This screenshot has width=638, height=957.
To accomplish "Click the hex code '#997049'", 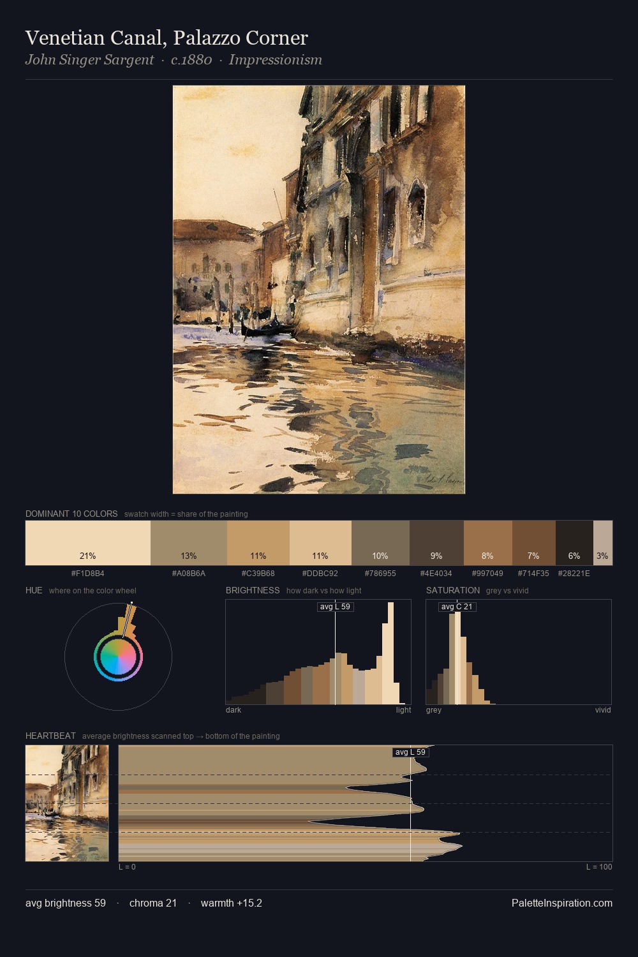I will point(488,574).
